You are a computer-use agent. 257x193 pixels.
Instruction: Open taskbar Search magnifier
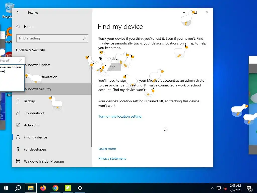click(x=18, y=188)
